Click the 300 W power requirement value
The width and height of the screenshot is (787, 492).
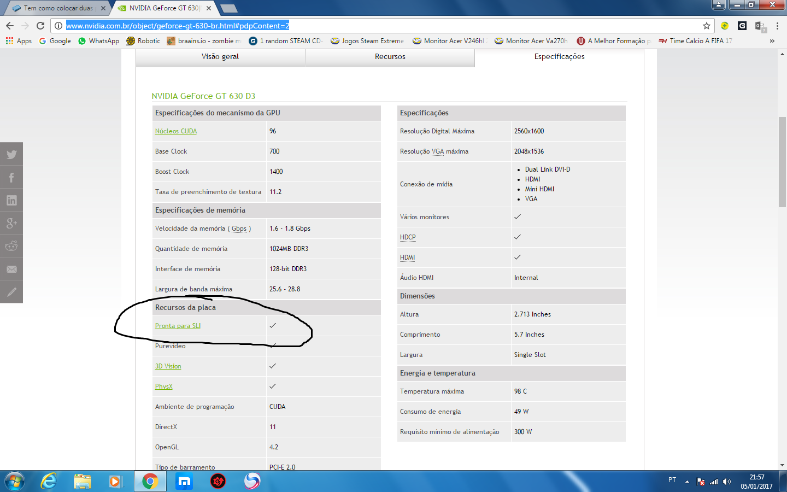click(x=523, y=432)
